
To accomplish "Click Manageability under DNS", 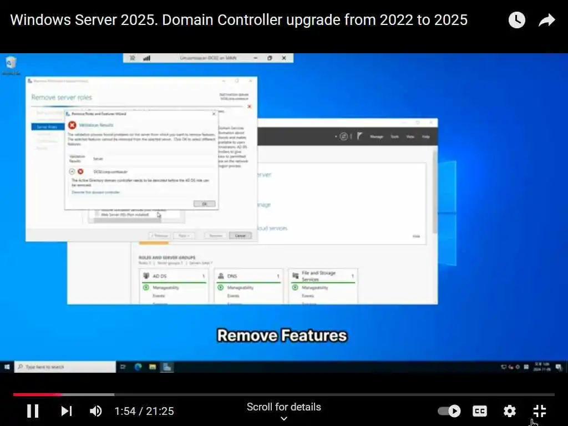I will pos(240,288).
